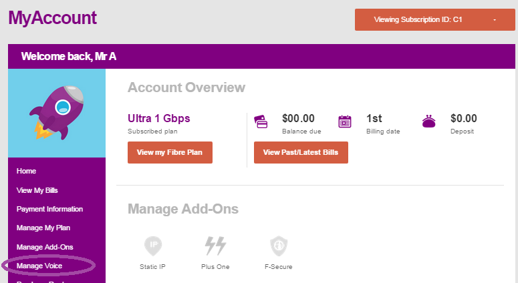Click the View my Fibre Plan button
Viewport: 518px width, 283px height.
[x=170, y=152]
